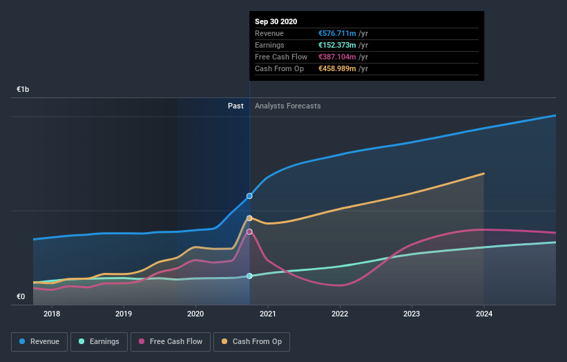Toggle the Free Cash Flow legend button
The height and width of the screenshot is (362, 567).
(171, 342)
